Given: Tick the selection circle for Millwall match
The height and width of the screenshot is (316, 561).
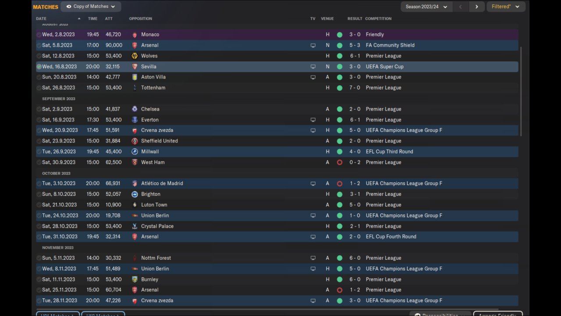Looking at the screenshot, I should tap(39, 152).
